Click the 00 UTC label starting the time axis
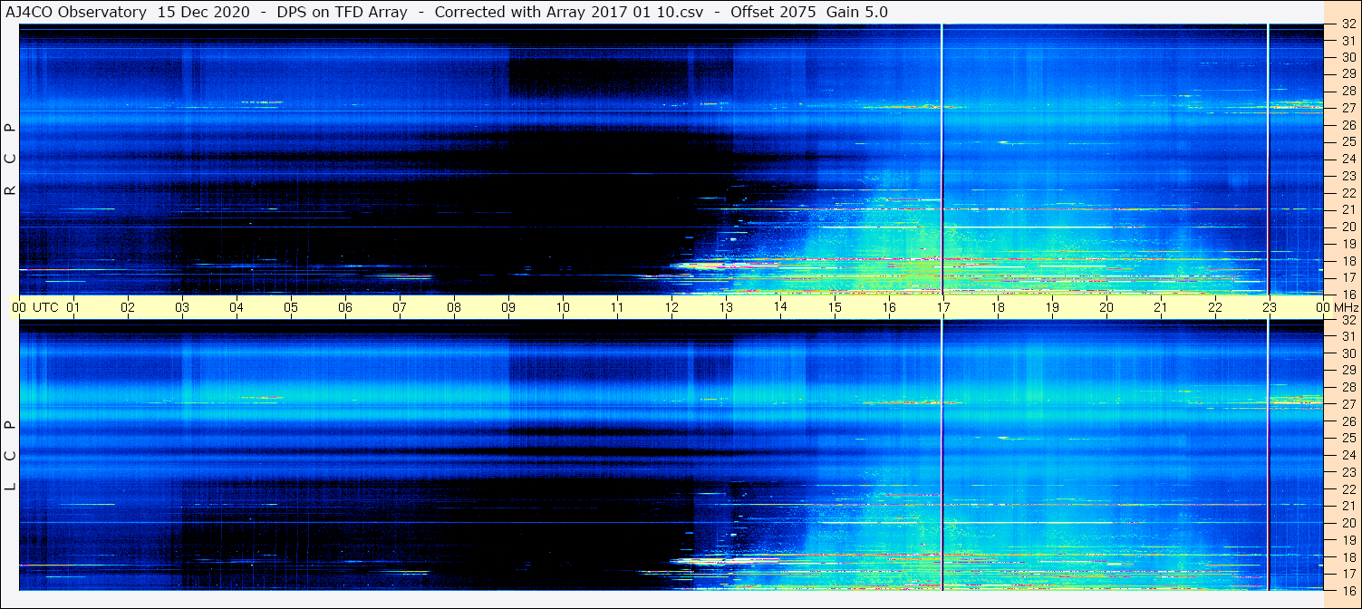 tap(34, 307)
